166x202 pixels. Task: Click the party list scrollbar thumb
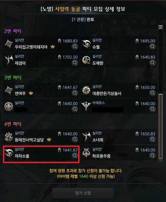pos(161,126)
